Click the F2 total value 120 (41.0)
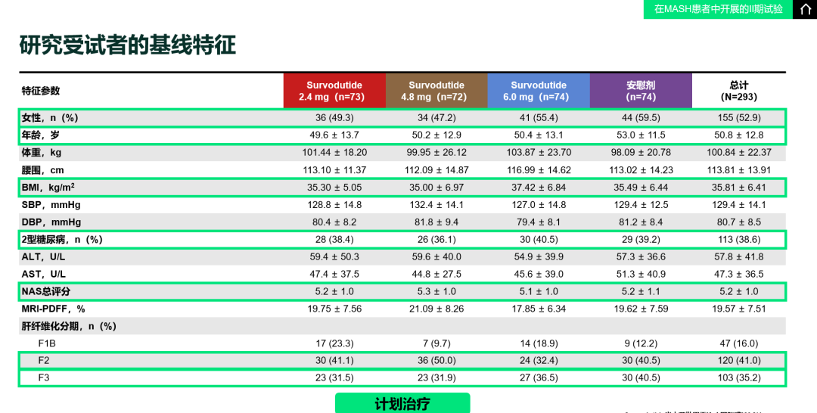The width and height of the screenshot is (817, 413). pos(739,361)
